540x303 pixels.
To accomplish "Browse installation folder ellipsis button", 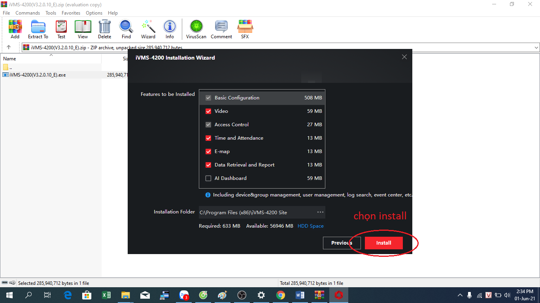I will 320,212.
